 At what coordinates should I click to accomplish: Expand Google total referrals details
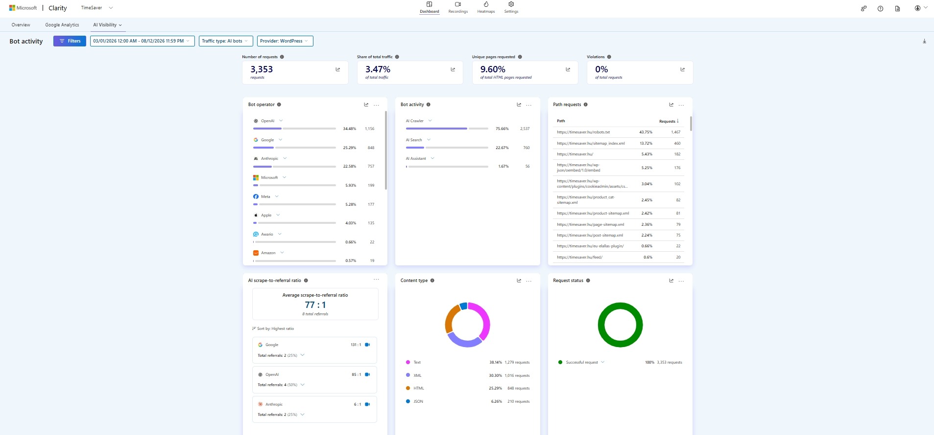tap(302, 355)
